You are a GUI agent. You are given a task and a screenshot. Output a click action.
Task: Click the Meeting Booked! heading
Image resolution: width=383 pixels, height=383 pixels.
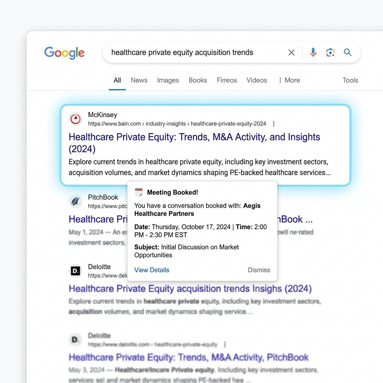click(x=172, y=192)
